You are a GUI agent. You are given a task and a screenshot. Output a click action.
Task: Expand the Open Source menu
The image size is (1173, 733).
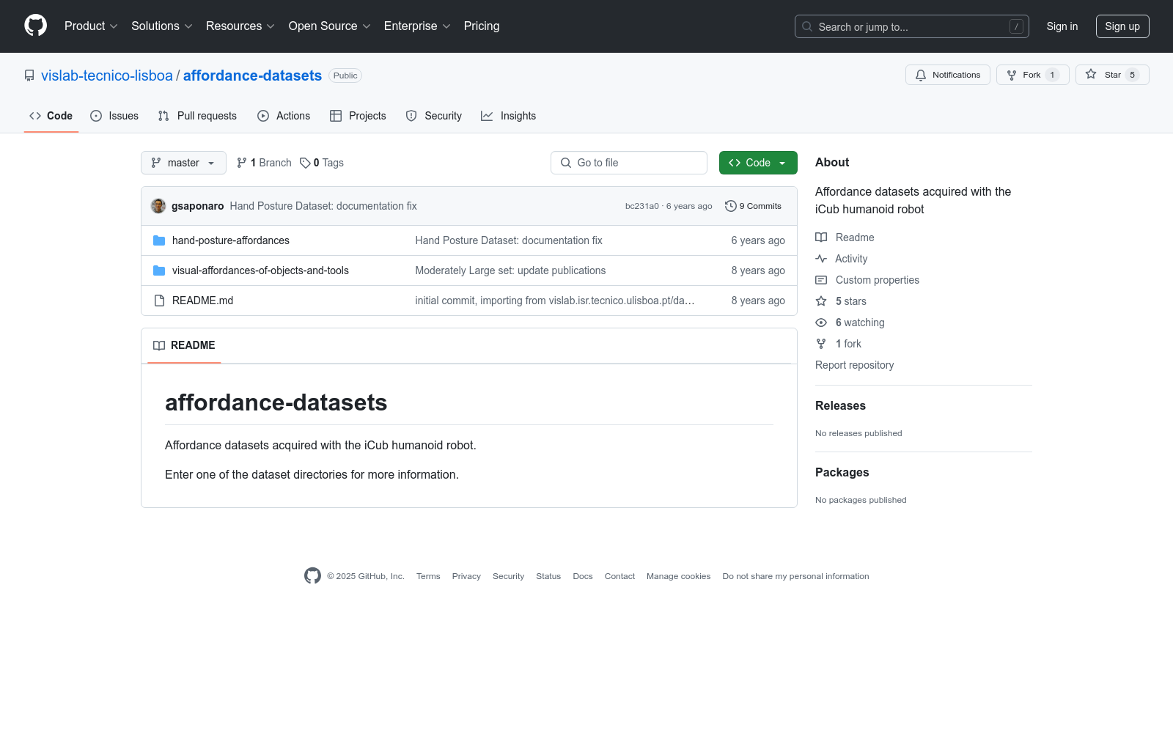coord(330,26)
